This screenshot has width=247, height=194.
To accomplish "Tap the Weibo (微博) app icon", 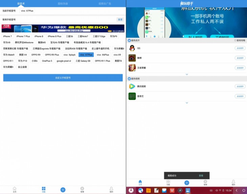I will (x=132, y=58).
